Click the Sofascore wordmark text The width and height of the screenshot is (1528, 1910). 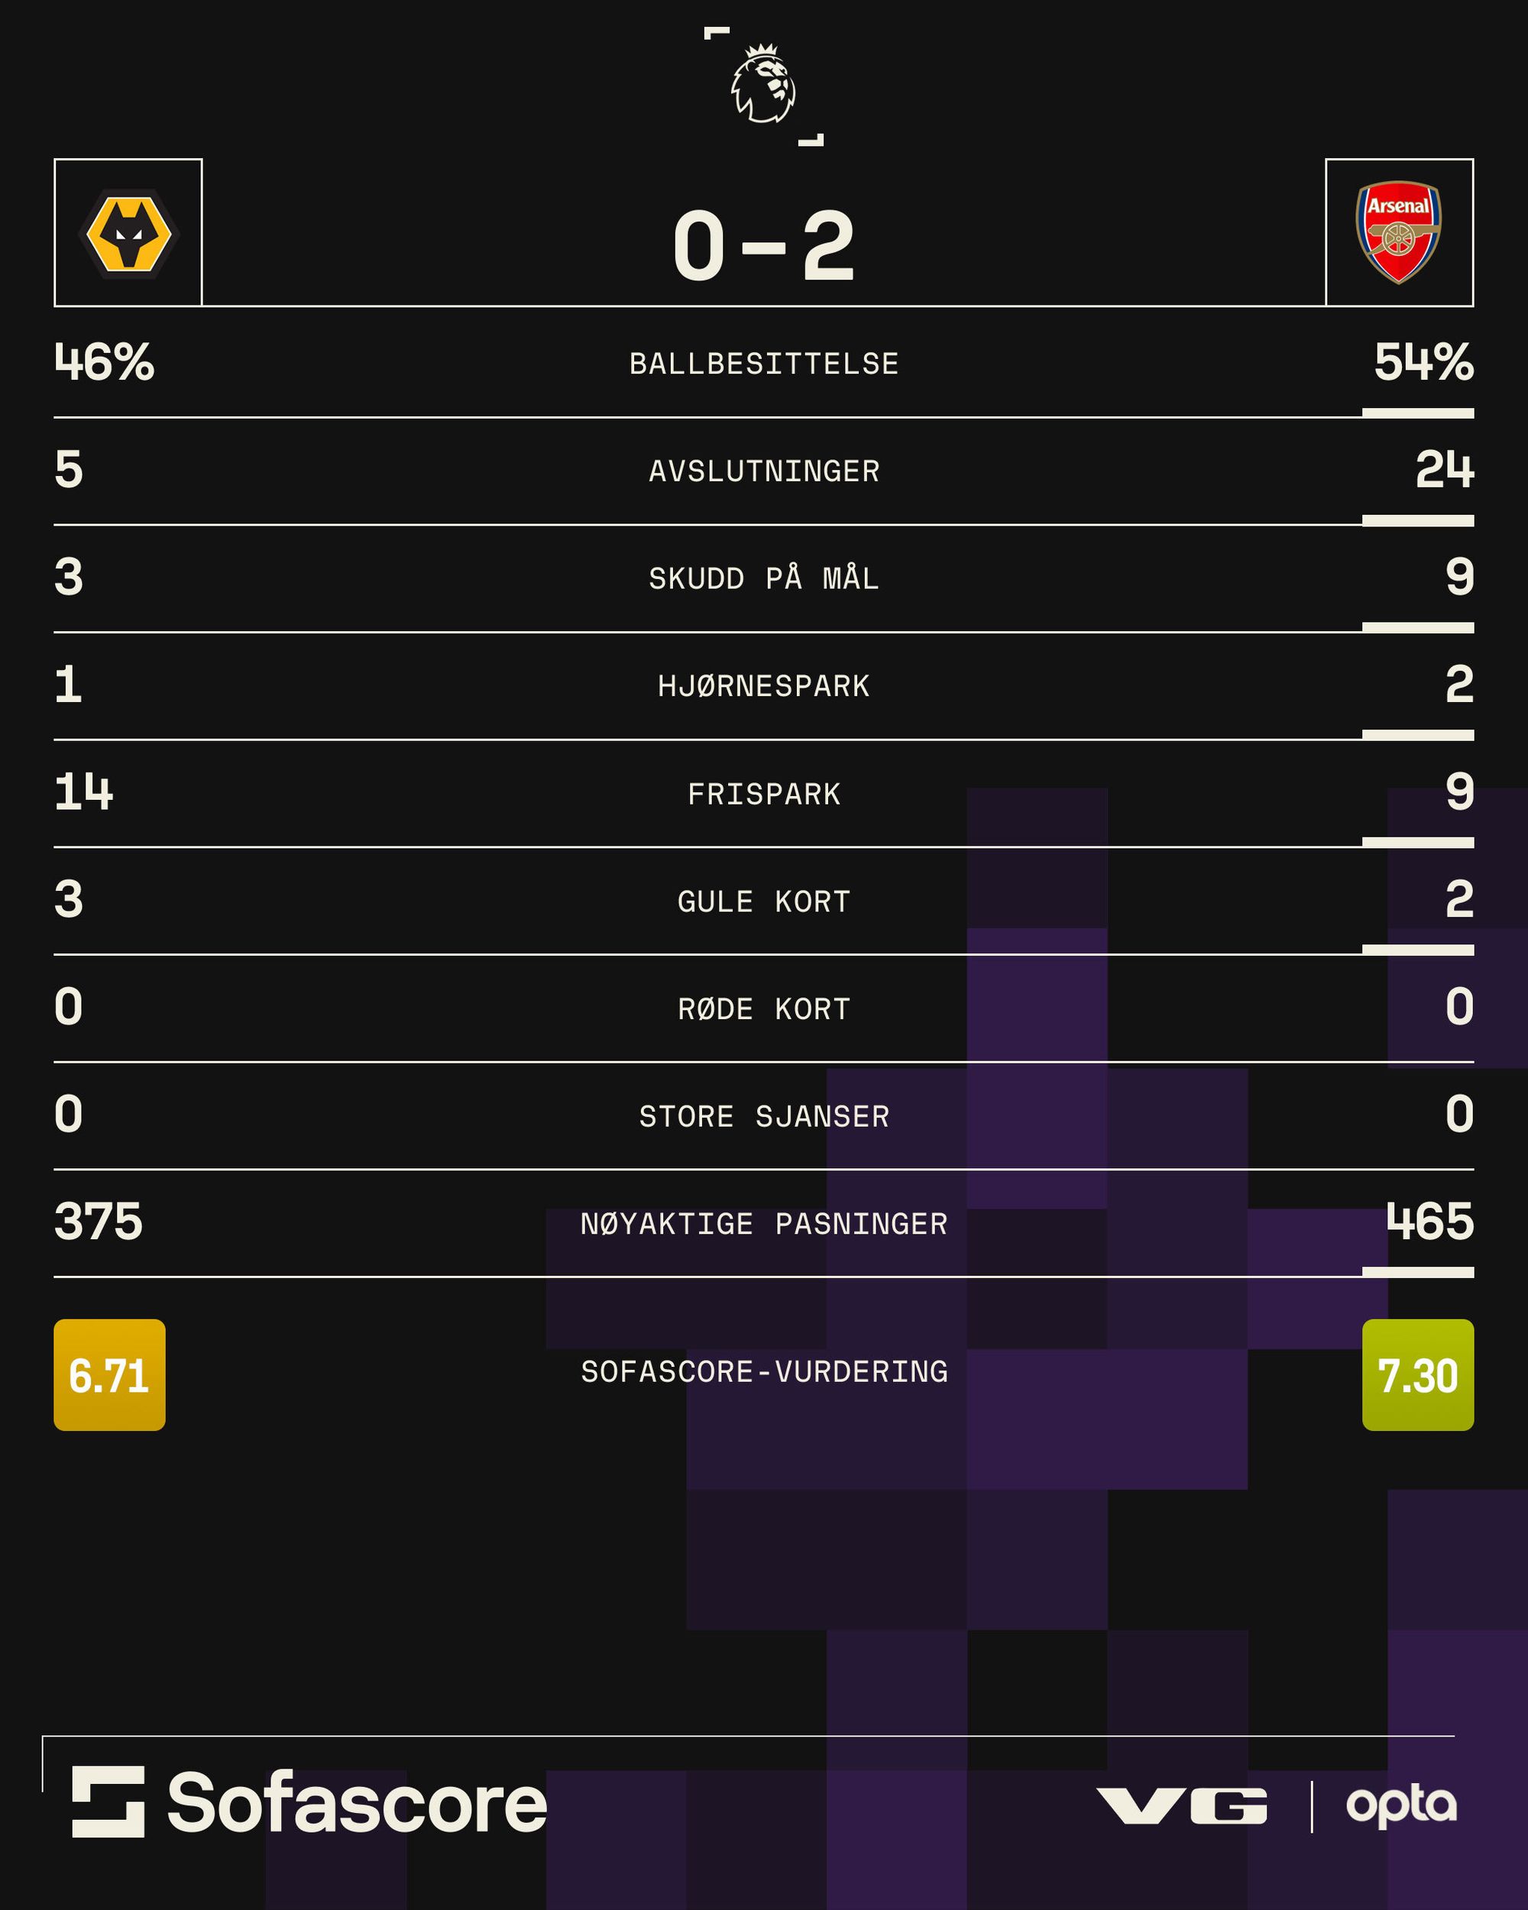point(357,1802)
